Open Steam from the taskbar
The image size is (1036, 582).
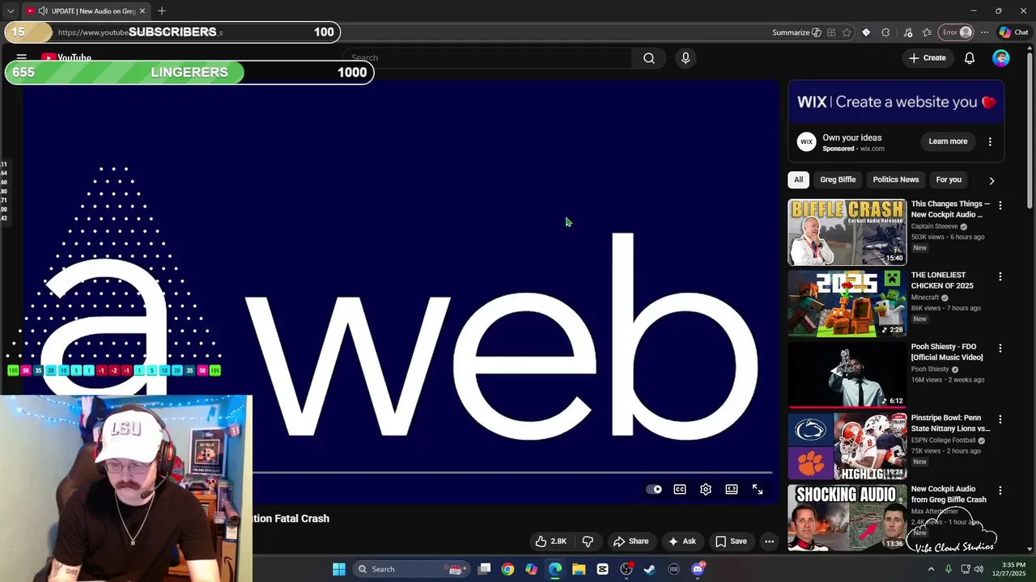(650, 569)
